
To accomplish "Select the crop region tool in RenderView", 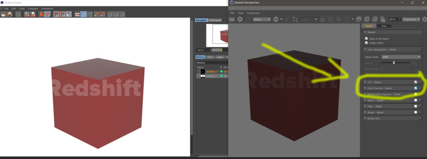I will (295, 19).
